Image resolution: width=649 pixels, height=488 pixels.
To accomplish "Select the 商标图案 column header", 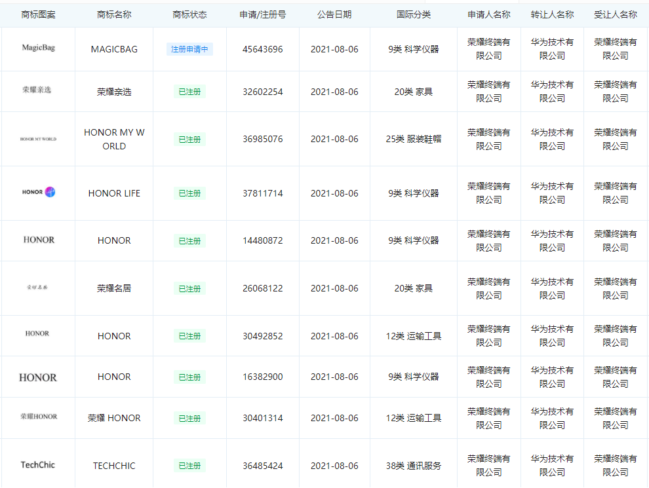I will point(38,15).
